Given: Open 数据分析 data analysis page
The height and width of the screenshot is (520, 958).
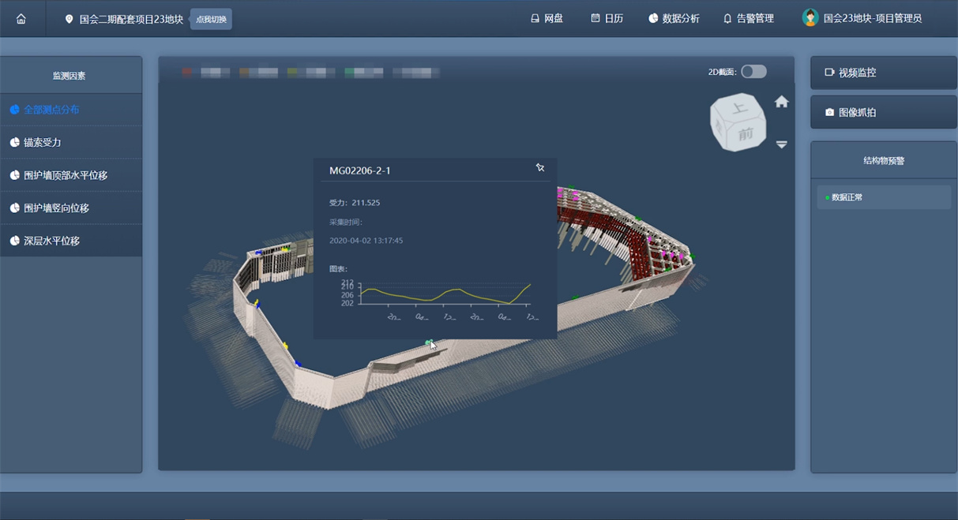Looking at the screenshot, I should (x=674, y=18).
